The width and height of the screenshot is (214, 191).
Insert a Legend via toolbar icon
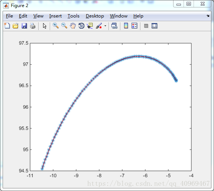[x=134, y=26]
